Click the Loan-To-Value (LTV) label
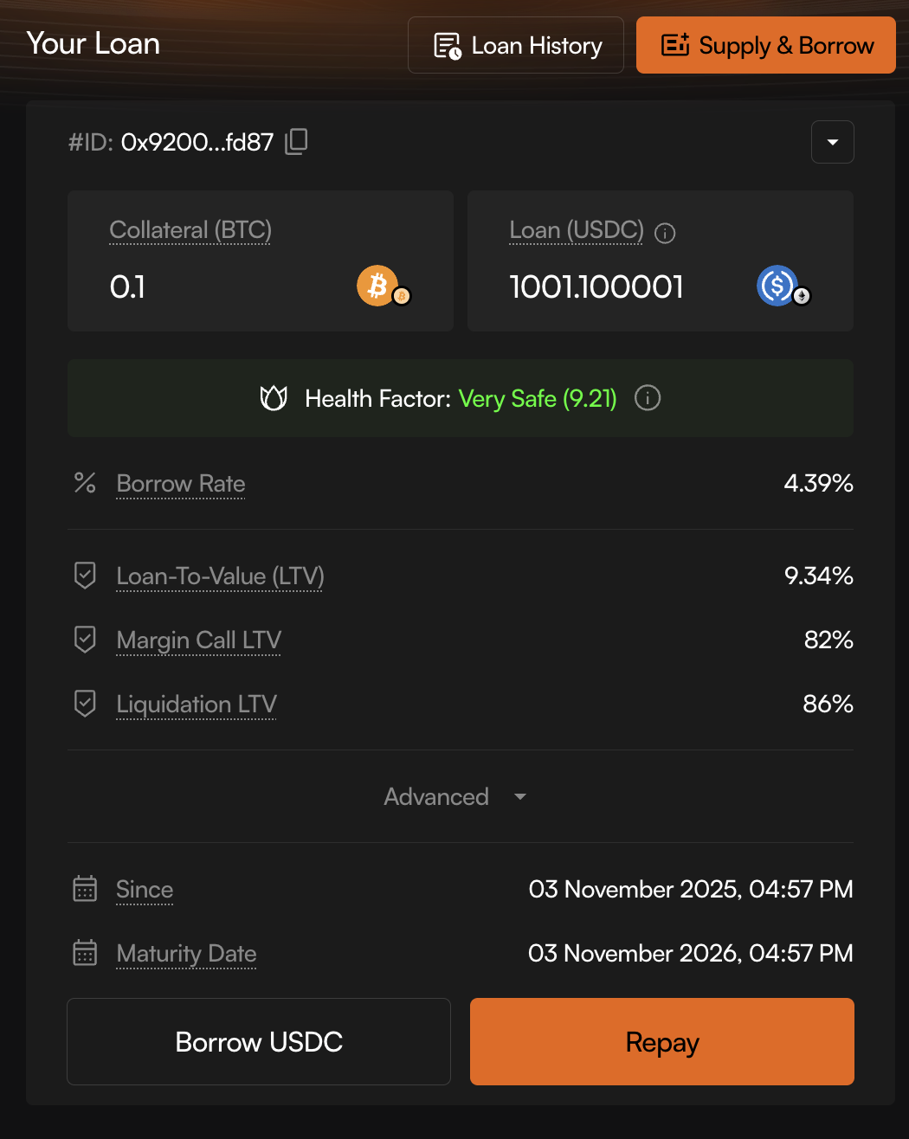This screenshot has height=1139, width=909. [220, 576]
